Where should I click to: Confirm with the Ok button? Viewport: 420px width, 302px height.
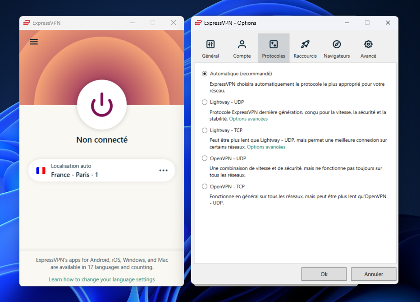point(324,274)
